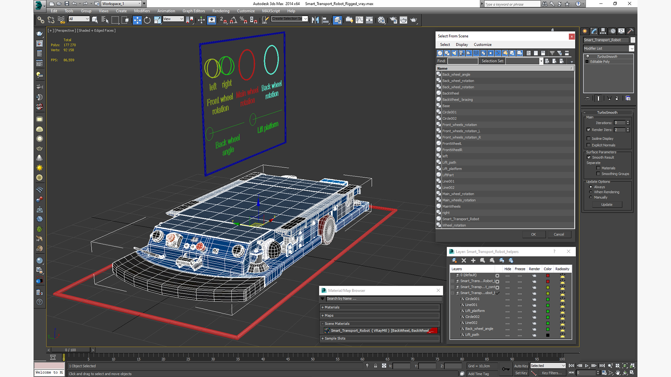This screenshot has height=377, width=671.
Task: Click Create New Layer icon in Layer dialog
Action: click(x=454, y=260)
